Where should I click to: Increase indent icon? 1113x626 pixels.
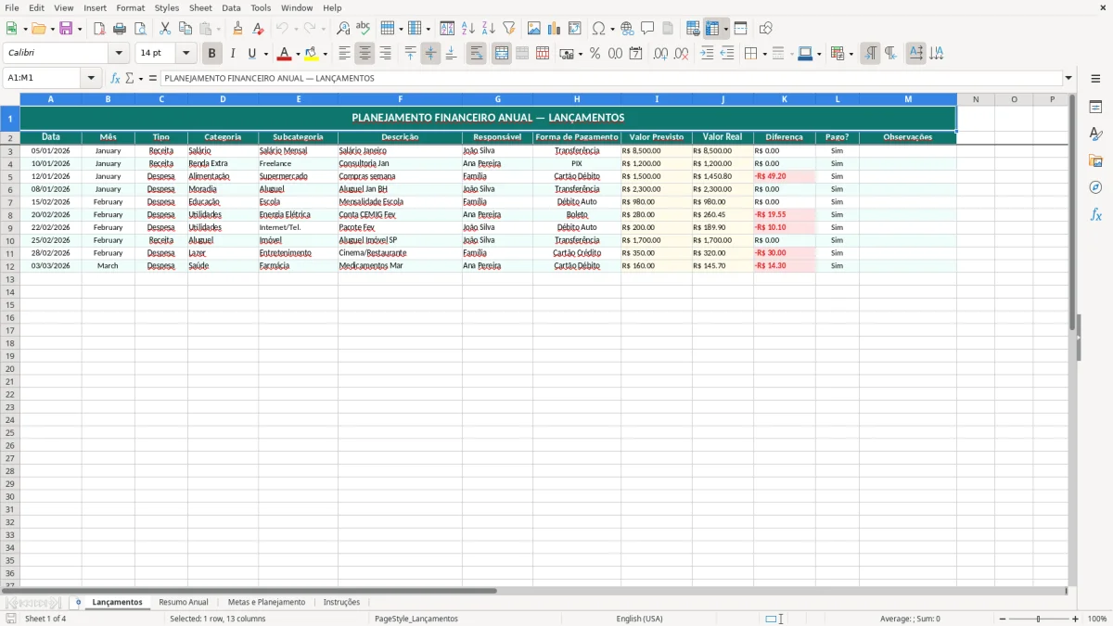(x=707, y=54)
